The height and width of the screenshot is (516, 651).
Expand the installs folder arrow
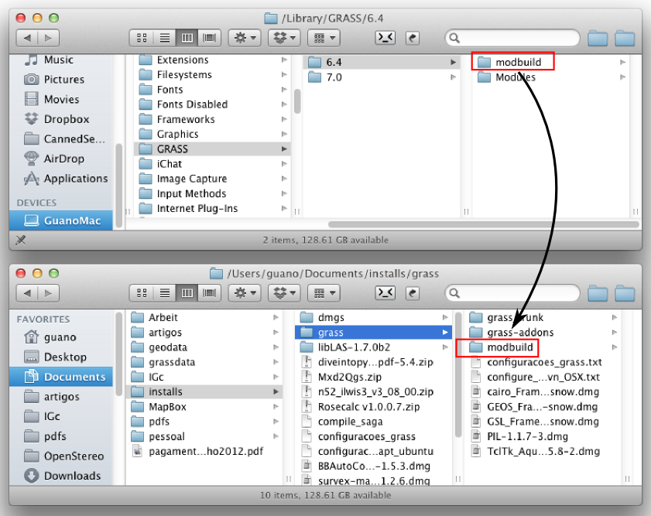(276, 391)
